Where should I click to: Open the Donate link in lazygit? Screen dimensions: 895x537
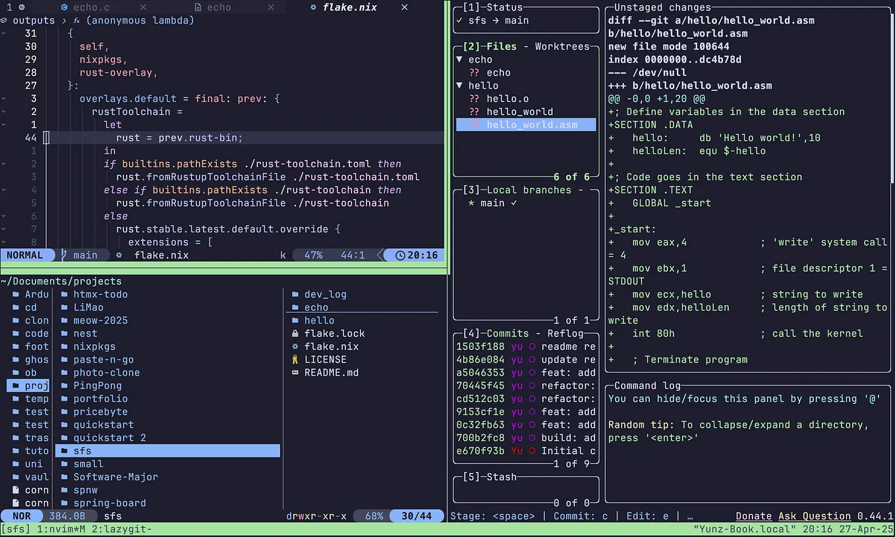[753, 516]
